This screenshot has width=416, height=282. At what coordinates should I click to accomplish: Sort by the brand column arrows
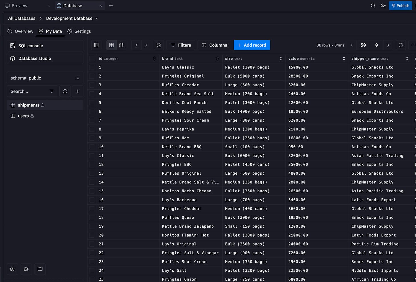click(217, 59)
